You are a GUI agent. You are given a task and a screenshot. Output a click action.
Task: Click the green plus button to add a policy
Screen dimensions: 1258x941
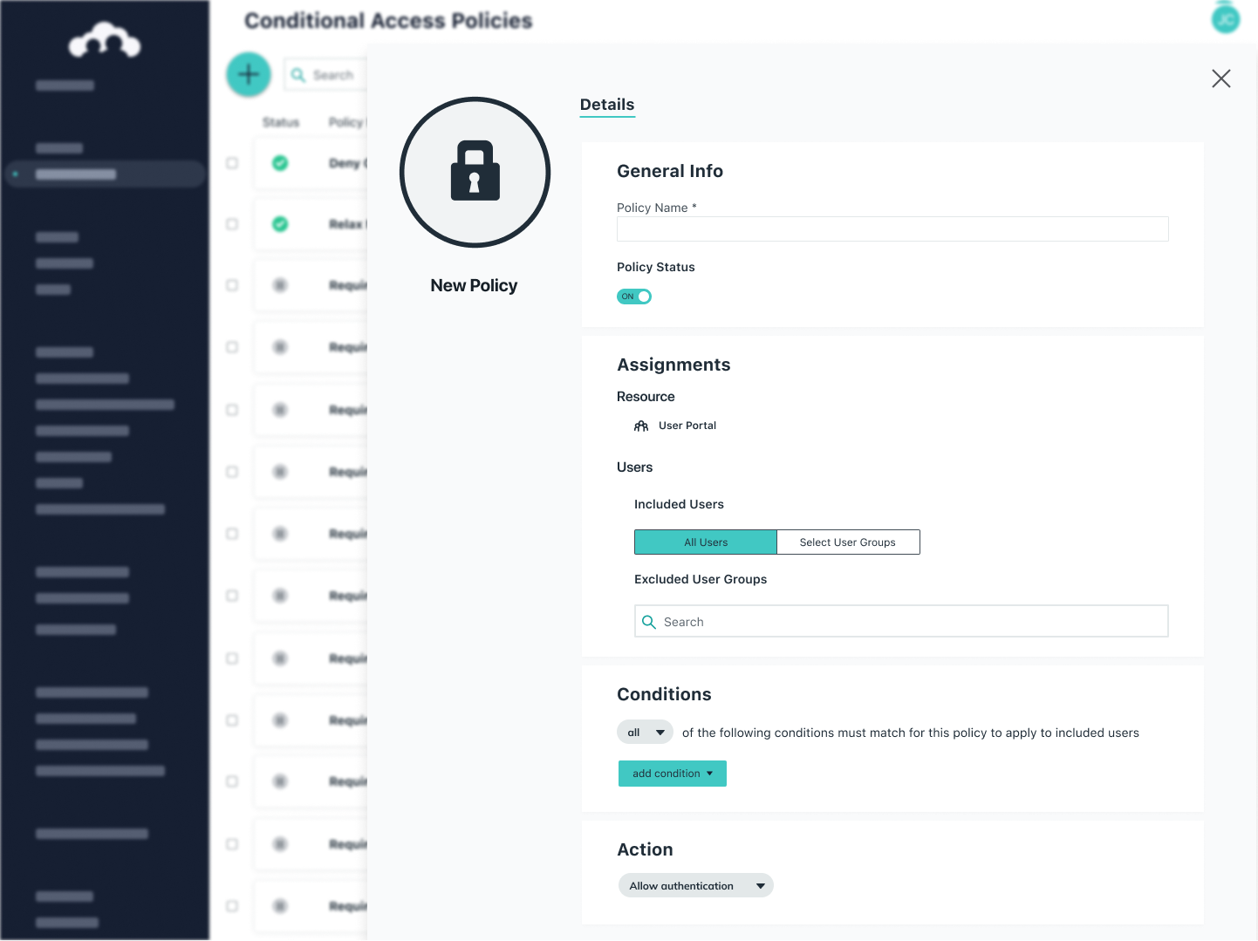248,74
